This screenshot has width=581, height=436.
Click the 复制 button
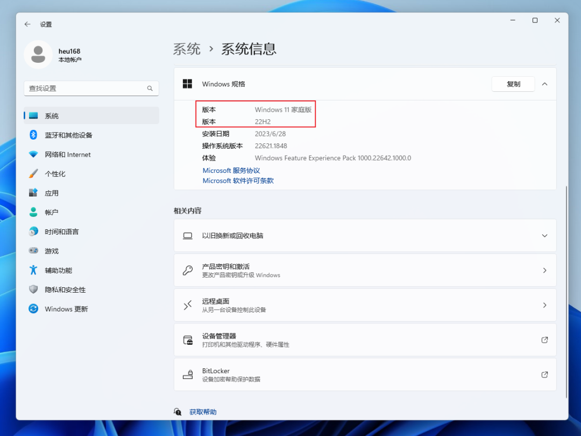(x=513, y=84)
